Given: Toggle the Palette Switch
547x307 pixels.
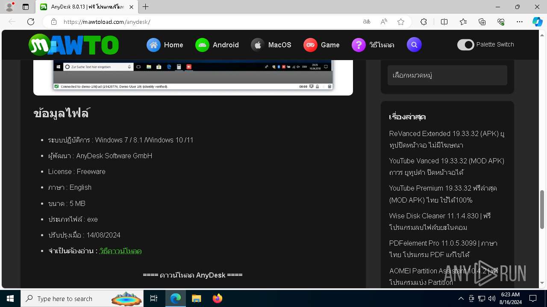Looking at the screenshot, I should coord(466,44).
